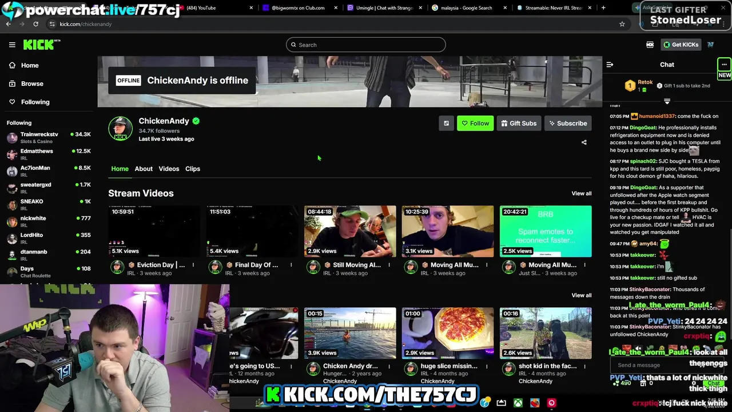Collapse the chat panel with arrow icon
This screenshot has width=732, height=412.
coord(610,65)
